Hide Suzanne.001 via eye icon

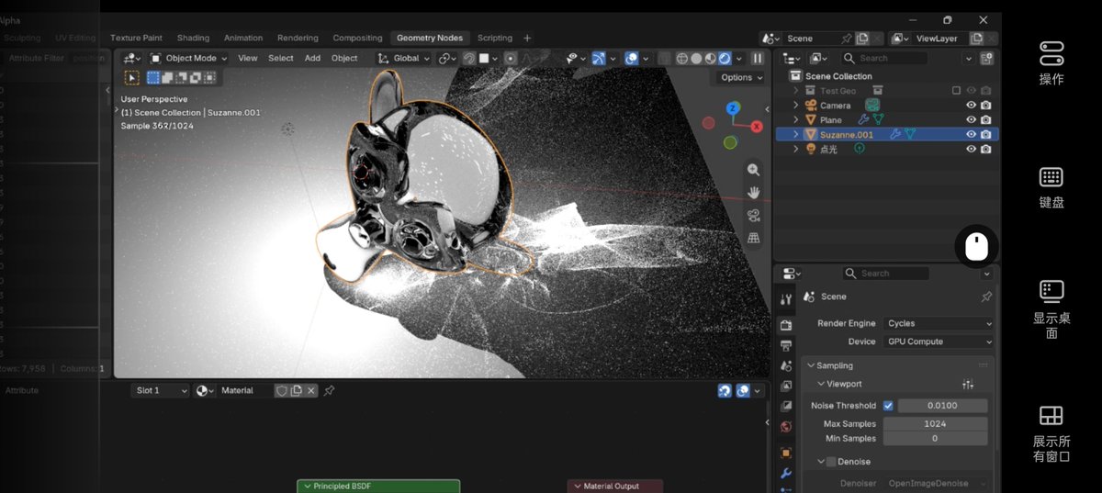[971, 134]
